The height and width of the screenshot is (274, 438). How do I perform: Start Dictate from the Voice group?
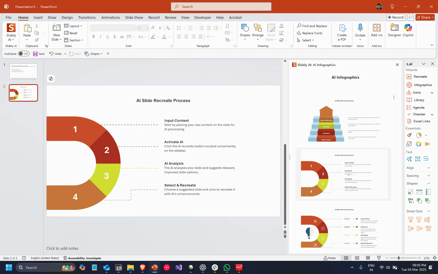pyautogui.click(x=360, y=31)
